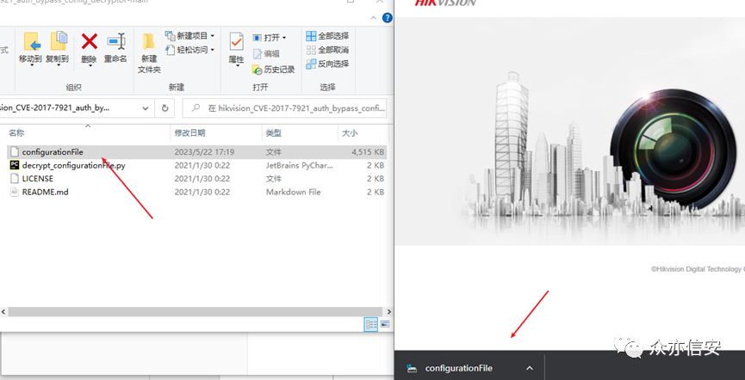Switch to large icons view in status bar
The image size is (745, 380).
coord(384,323)
